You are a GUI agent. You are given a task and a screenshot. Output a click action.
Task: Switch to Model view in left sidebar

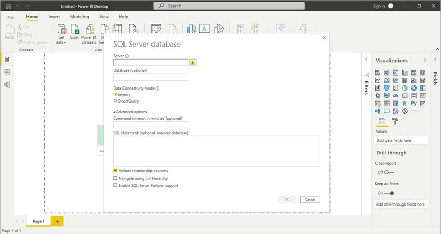pos(7,85)
